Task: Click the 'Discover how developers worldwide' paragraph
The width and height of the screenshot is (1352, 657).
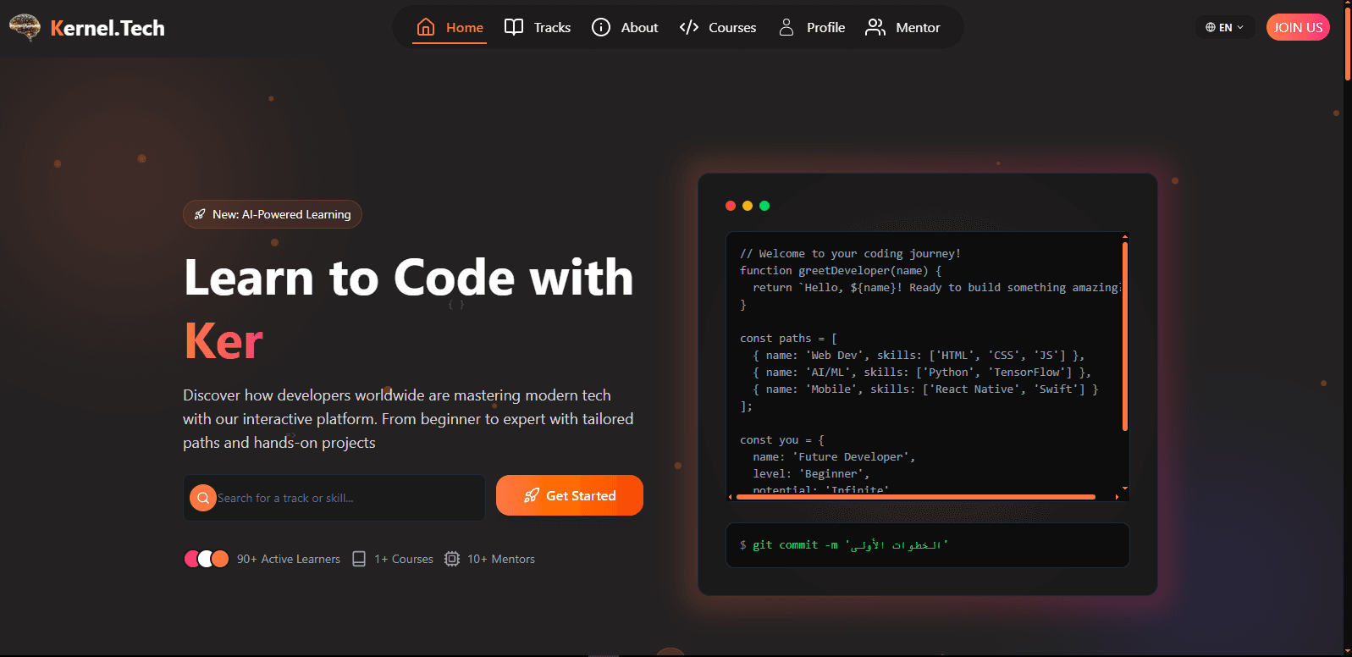Action: point(408,419)
